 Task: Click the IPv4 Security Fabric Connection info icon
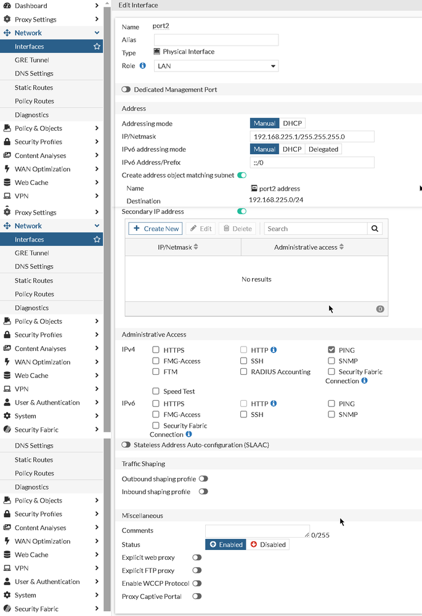[364, 381]
